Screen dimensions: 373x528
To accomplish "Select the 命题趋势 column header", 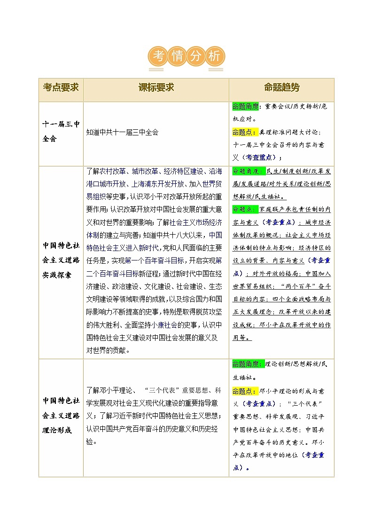I will point(281,88).
